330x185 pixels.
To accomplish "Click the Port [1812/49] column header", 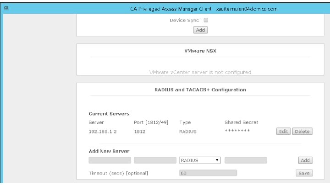I will point(151,122).
